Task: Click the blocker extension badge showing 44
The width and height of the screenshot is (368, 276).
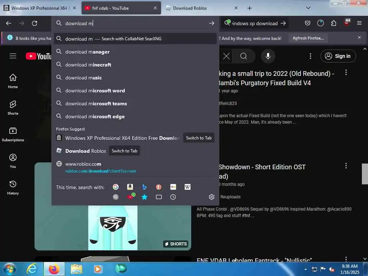Action: (347, 22)
